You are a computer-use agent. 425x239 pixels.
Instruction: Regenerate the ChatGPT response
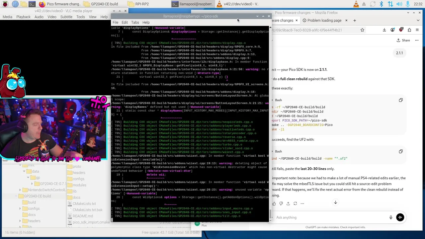[x=295, y=203]
